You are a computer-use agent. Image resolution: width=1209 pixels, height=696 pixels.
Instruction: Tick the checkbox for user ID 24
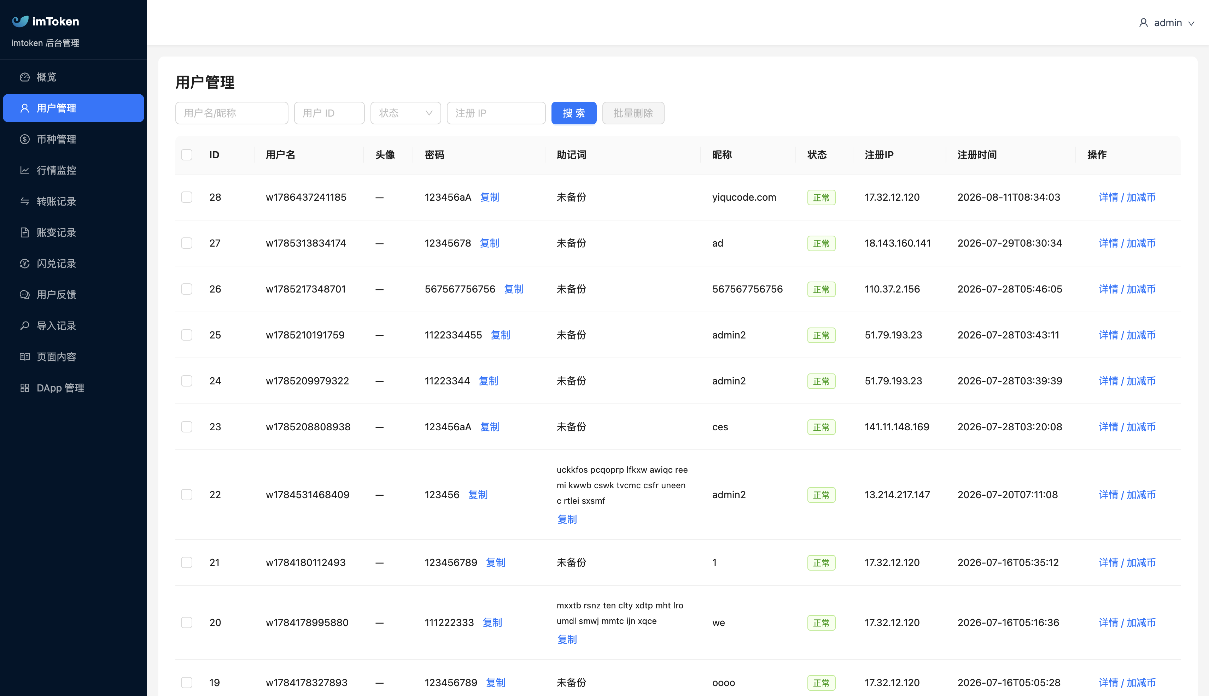coord(187,381)
